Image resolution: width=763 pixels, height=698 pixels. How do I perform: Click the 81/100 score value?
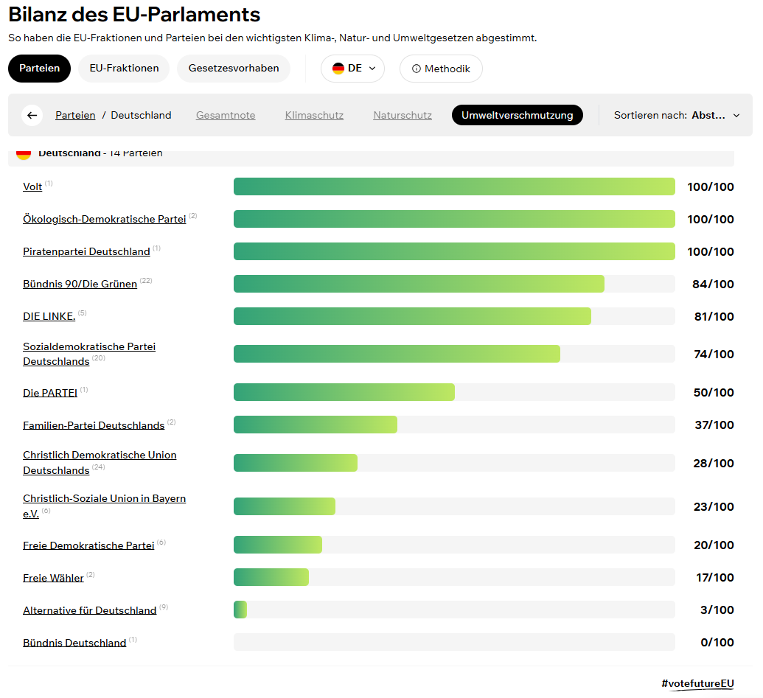714,317
